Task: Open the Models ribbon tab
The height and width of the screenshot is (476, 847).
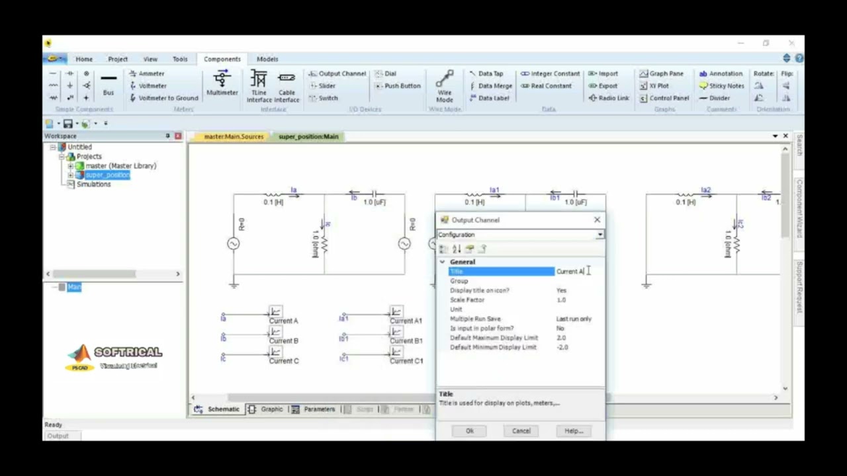Action: coord(267,59)
